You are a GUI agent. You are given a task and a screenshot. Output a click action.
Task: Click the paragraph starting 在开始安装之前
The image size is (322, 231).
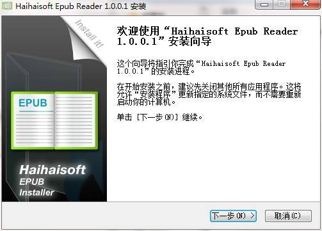pos(209,94)
